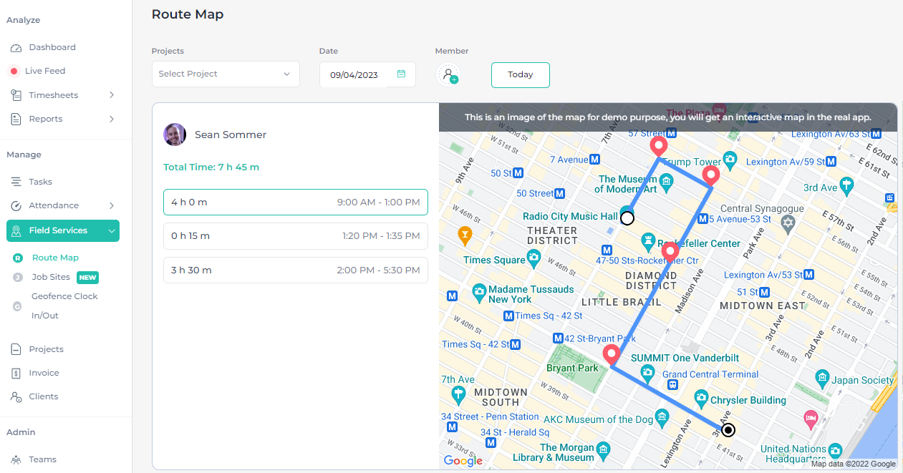Screen dimensions: 903x473
Task: Click the Invoice dollar icon
Action: point(16,373)
